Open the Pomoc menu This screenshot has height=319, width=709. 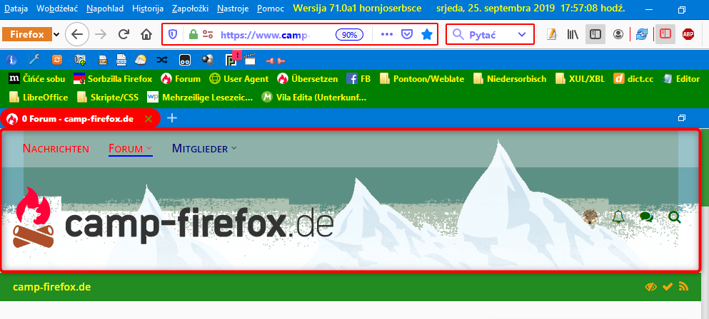[271, 9]
